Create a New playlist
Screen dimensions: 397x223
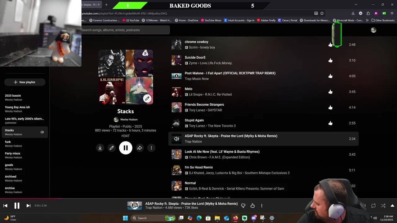[25, 82]
